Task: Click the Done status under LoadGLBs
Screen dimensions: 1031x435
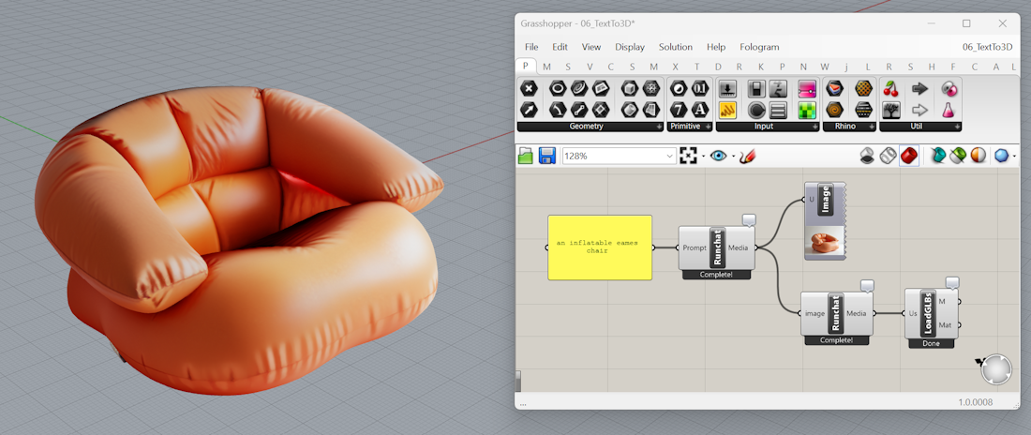Action: pos(931,343)
